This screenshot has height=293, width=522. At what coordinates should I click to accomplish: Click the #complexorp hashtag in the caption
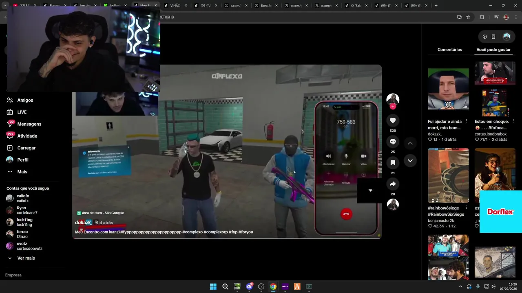pyautogui.click(x=216, y=232)
